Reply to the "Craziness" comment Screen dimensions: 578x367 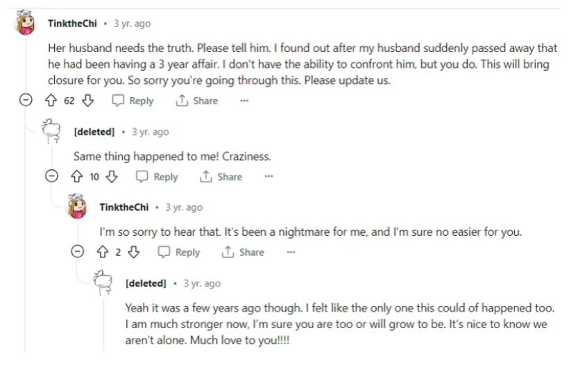point(157,177)
